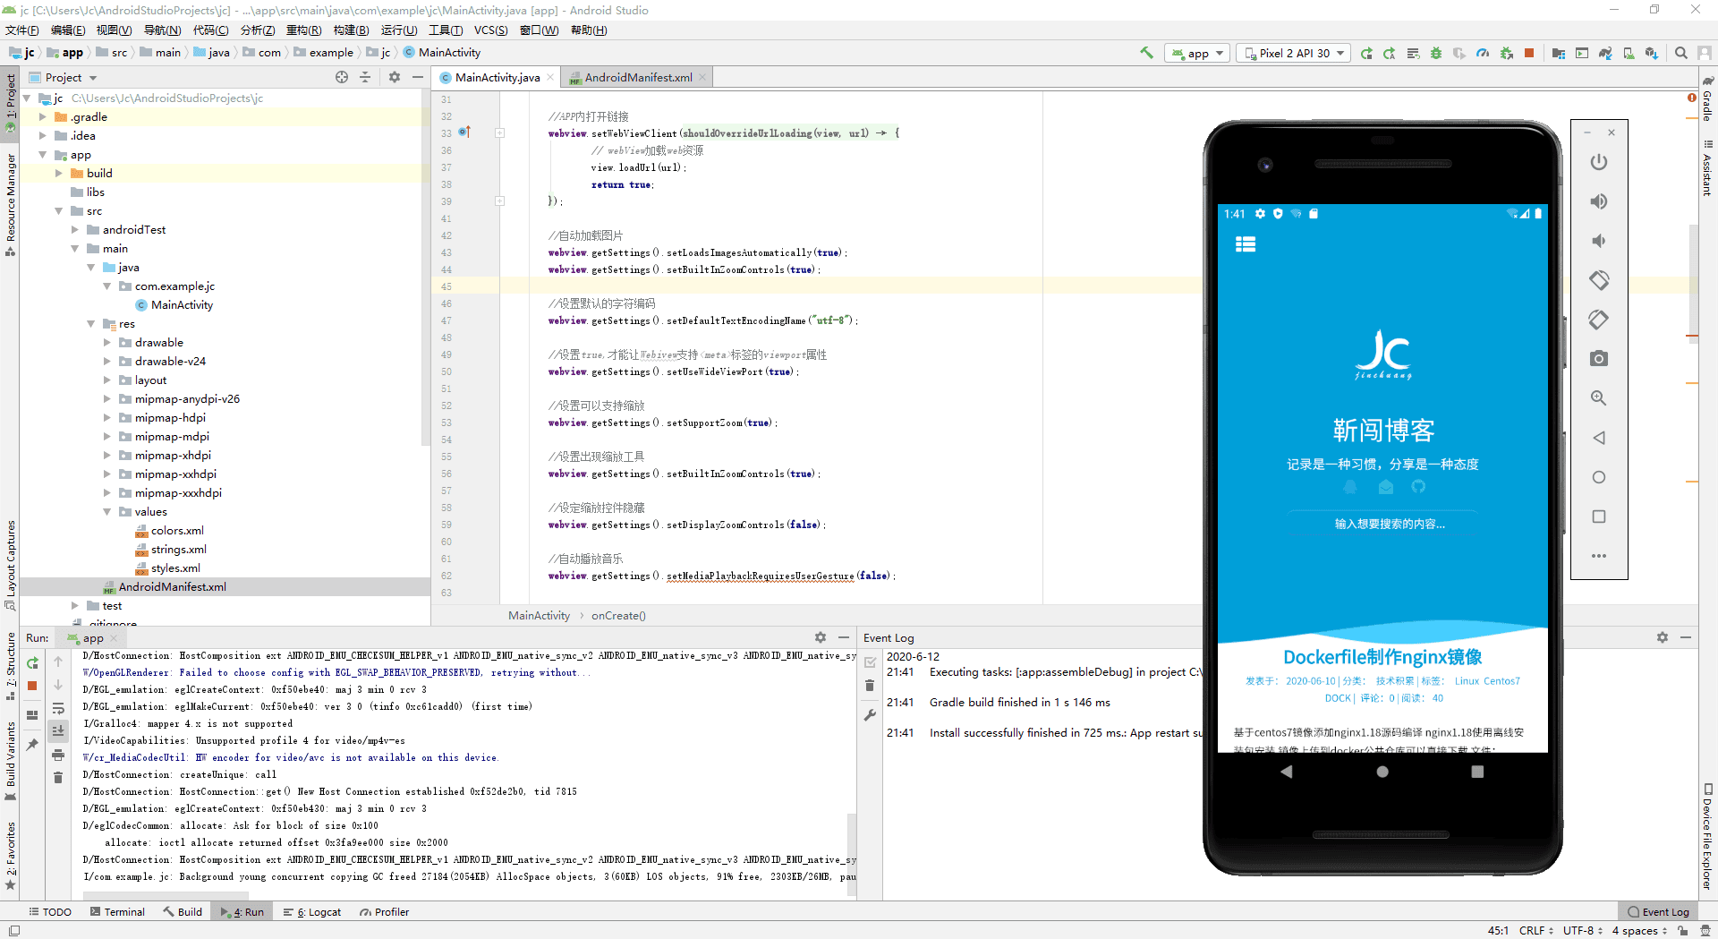Sync project with Gradle files

[1605, 53]
